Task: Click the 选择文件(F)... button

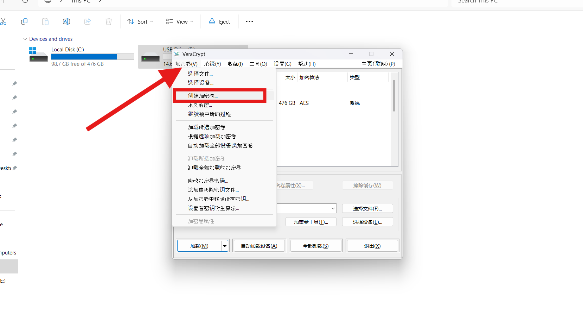Action: 367,209
